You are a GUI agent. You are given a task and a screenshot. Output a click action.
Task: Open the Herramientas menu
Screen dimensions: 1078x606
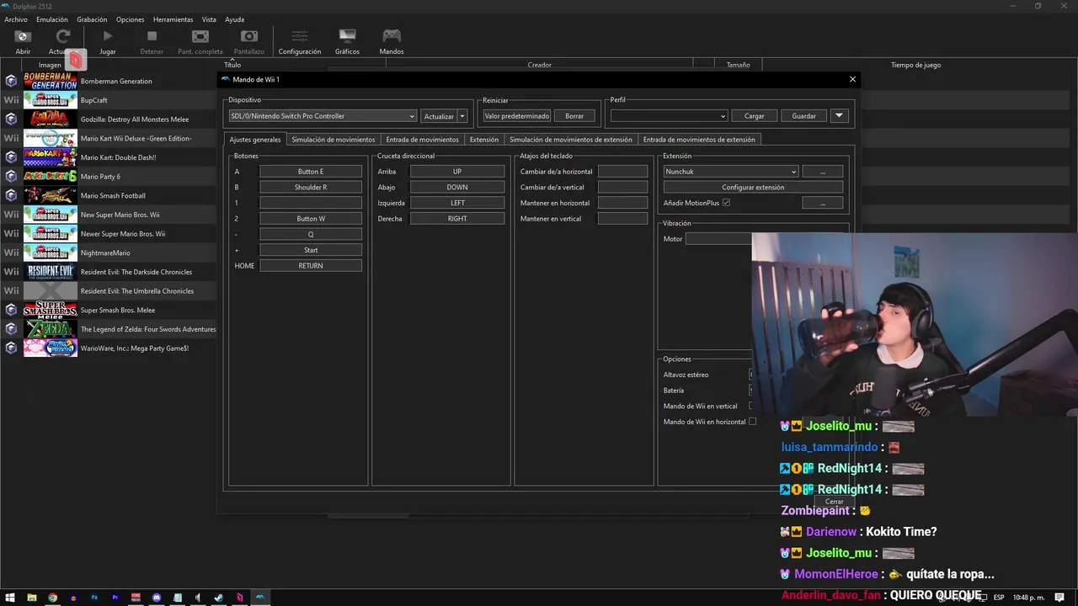point(173,19)
